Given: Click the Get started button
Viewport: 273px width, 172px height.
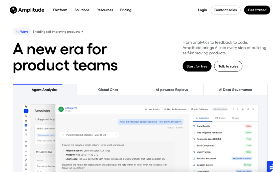Looking at the screenshot, I should 257,10.
